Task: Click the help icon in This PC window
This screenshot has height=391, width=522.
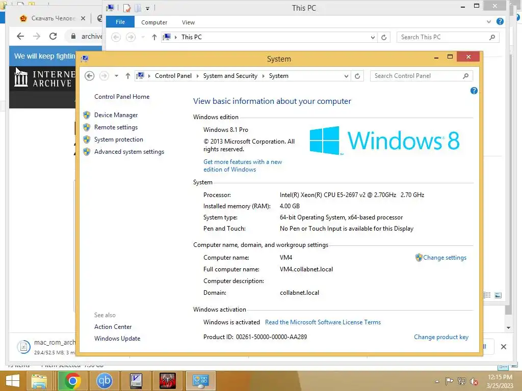Action: [500, 21]
